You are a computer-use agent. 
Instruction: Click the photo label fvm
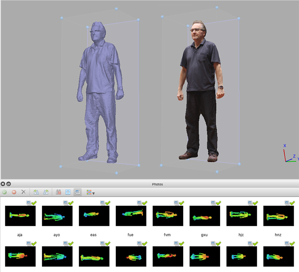(x=167, y=235)
